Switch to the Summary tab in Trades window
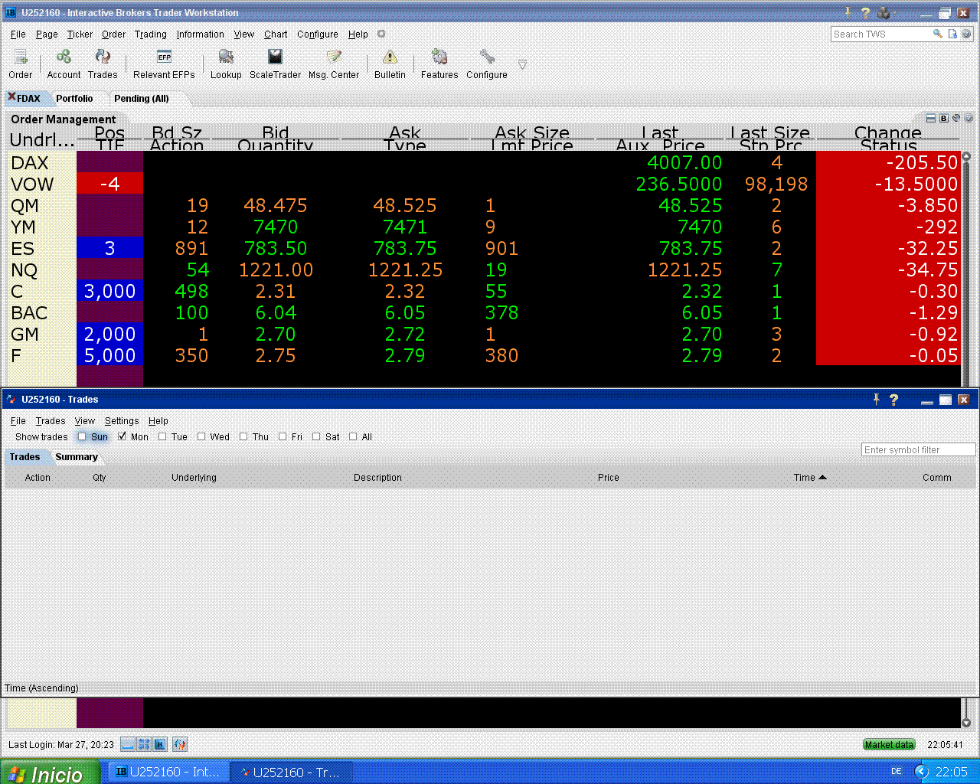The image size is (980, 784). click(77, 457)
